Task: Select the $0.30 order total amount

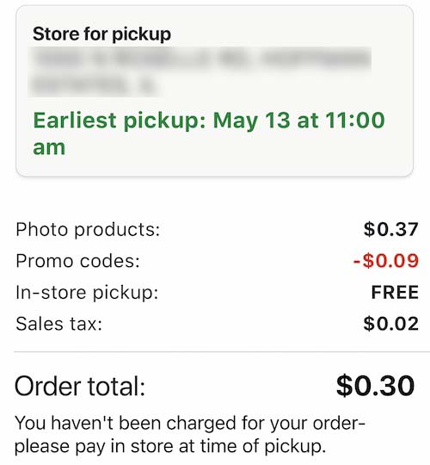Action: tap(375, 386)
